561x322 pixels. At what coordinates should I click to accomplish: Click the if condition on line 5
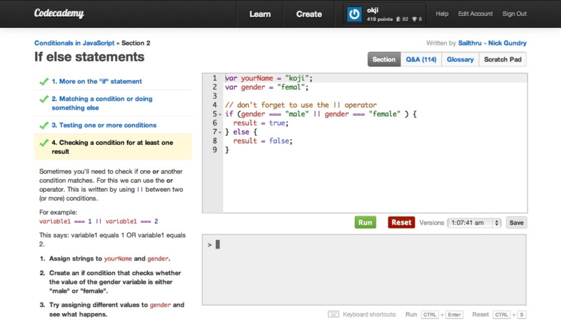tap(320, 114)
